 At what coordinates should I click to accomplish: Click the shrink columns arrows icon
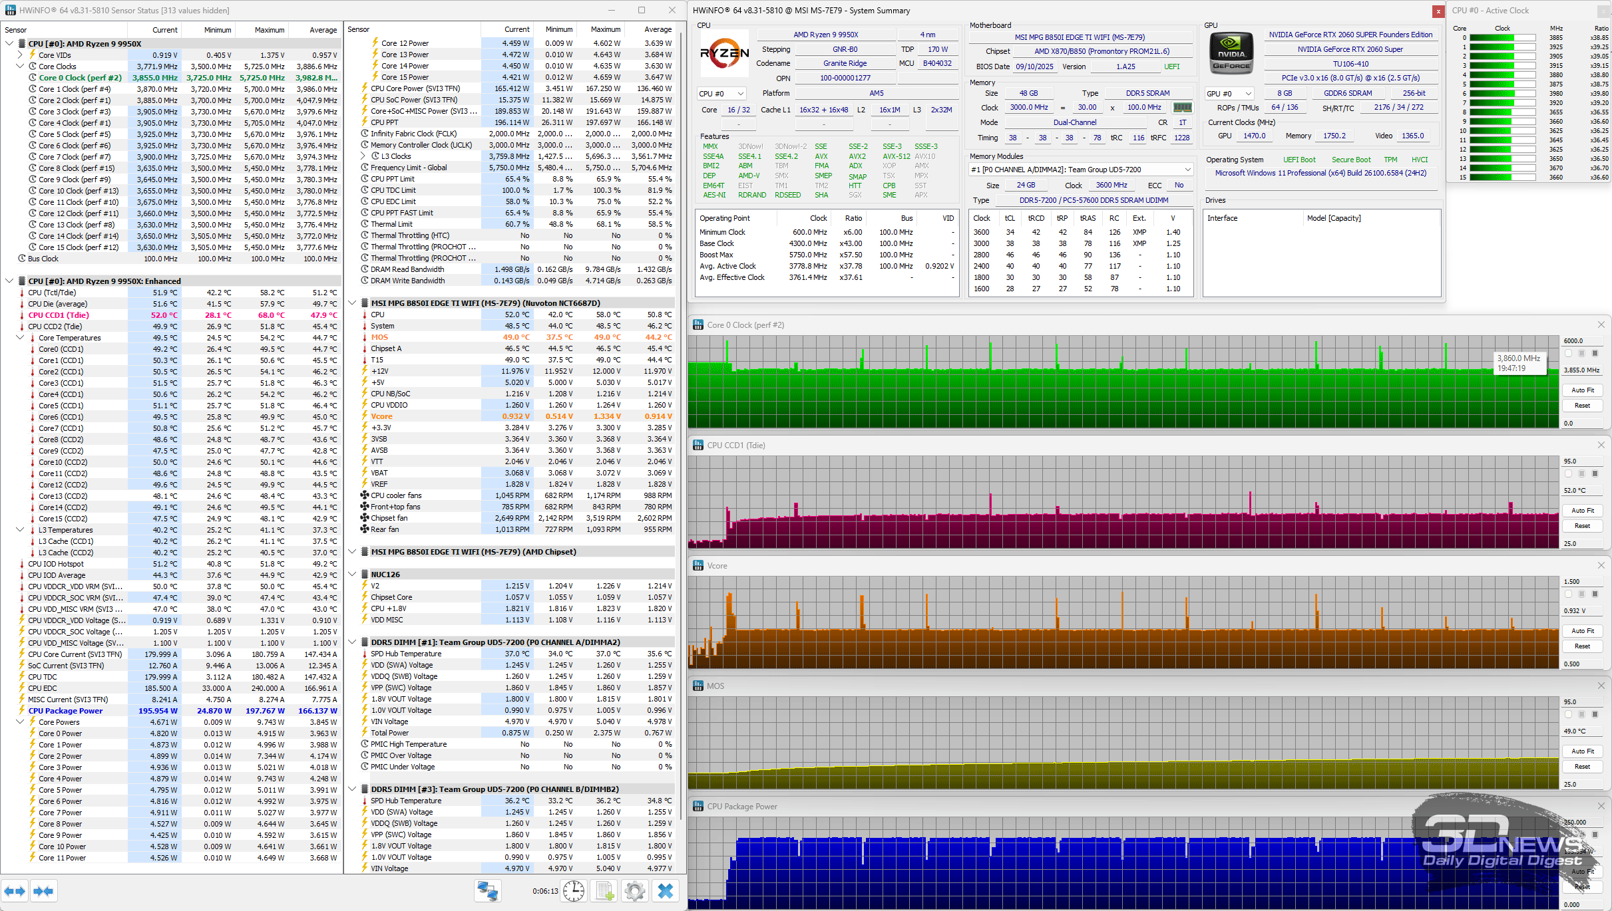point(43,891)
